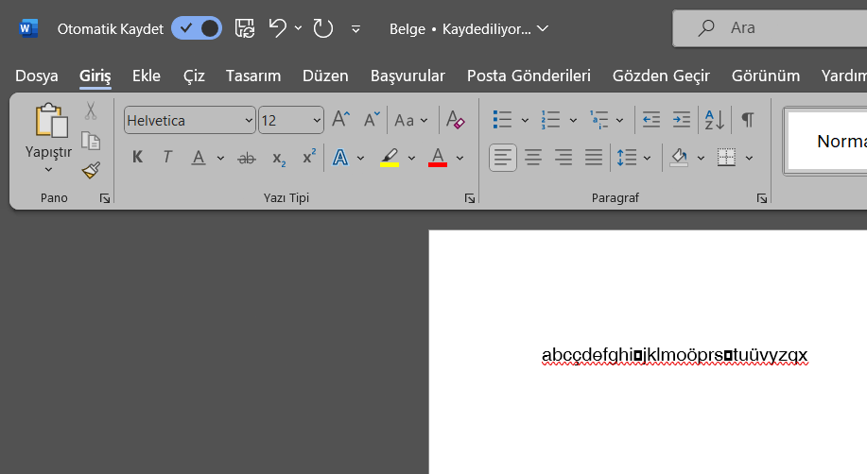This screenshot has width=867, height=474.
Task: Redo the last action
Action: tap(323, 28)
